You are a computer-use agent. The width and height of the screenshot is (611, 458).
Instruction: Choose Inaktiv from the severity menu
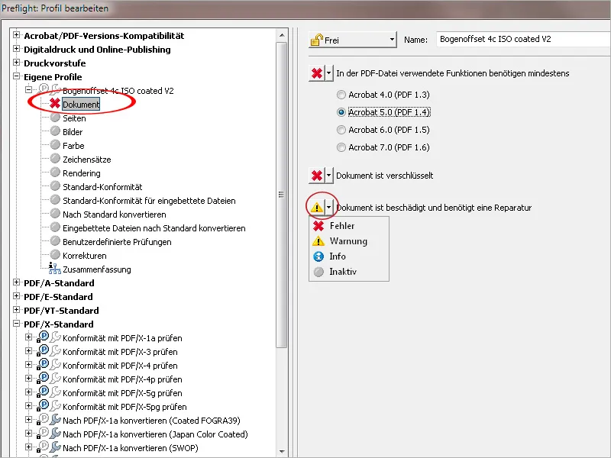(349, 272)
